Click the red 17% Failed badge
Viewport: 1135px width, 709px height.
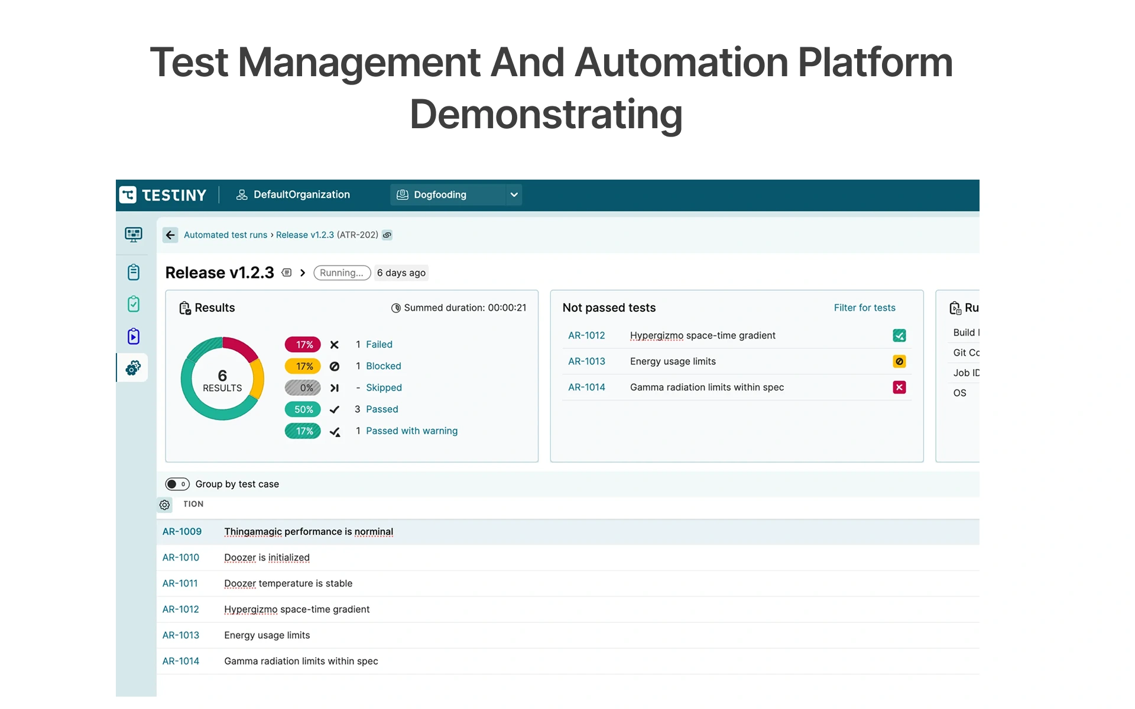point(303,344)
